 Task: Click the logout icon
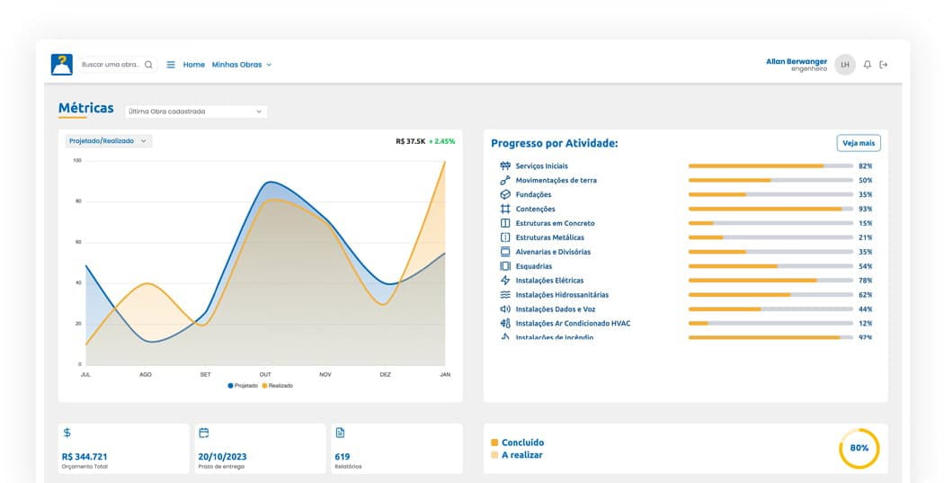[883, 65]
